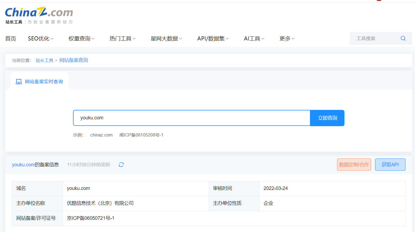415x232 pixels.
Task: Expand the 更多 dropdown menu
Action: 287,39
